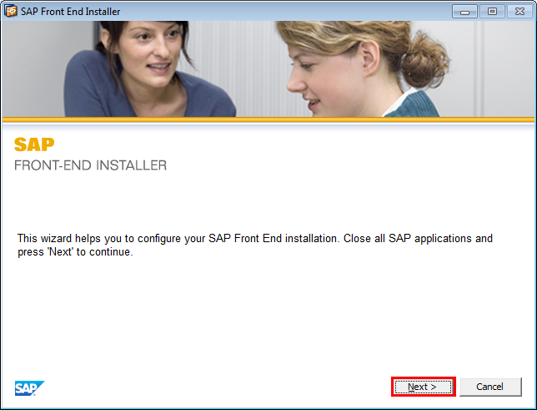This screenshot has height=410, width=537.
Task: Click the blue SAP logo at bottom left
Action: (29, 387)
